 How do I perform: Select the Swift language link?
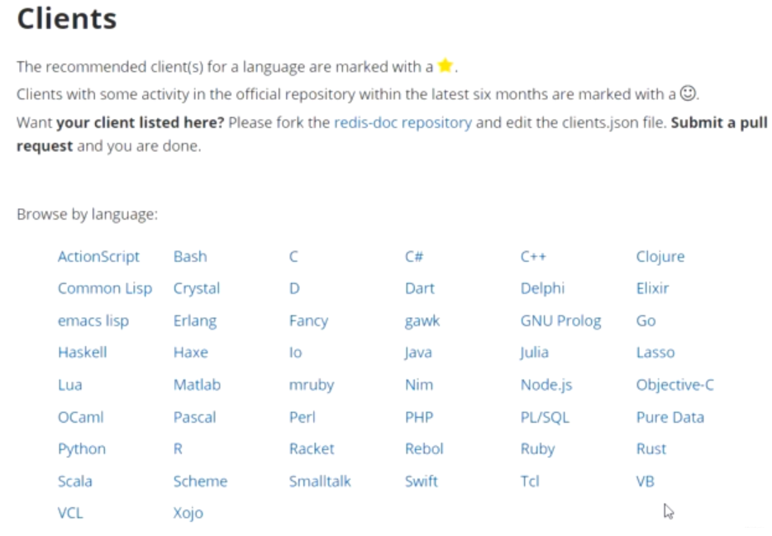[x=422, y=481]
